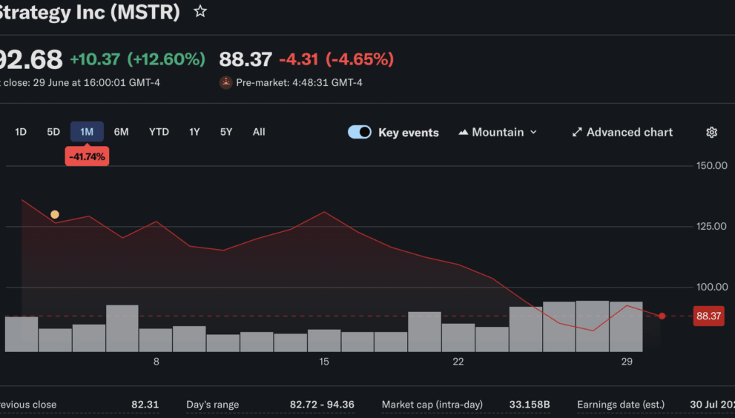Click the Pre-market: 4:48:31 GMT-4 text
The height and width of the screenshot is (418, 735).
tap(299, 82)
